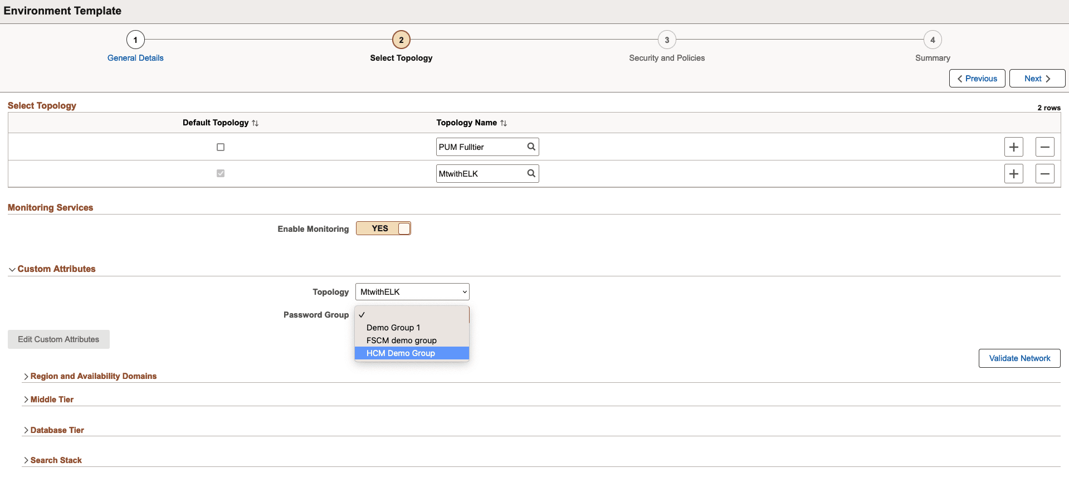Click the Previous button
Image resolution: width=1069 pixels, height=482 pixels.
pyautogui.click(x=977, y=79)
